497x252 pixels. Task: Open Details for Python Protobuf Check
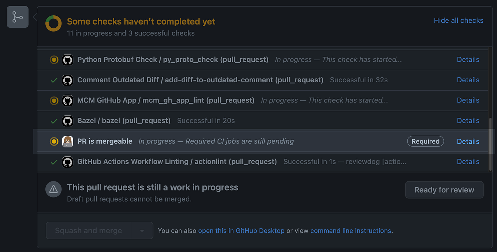point(468,60)
